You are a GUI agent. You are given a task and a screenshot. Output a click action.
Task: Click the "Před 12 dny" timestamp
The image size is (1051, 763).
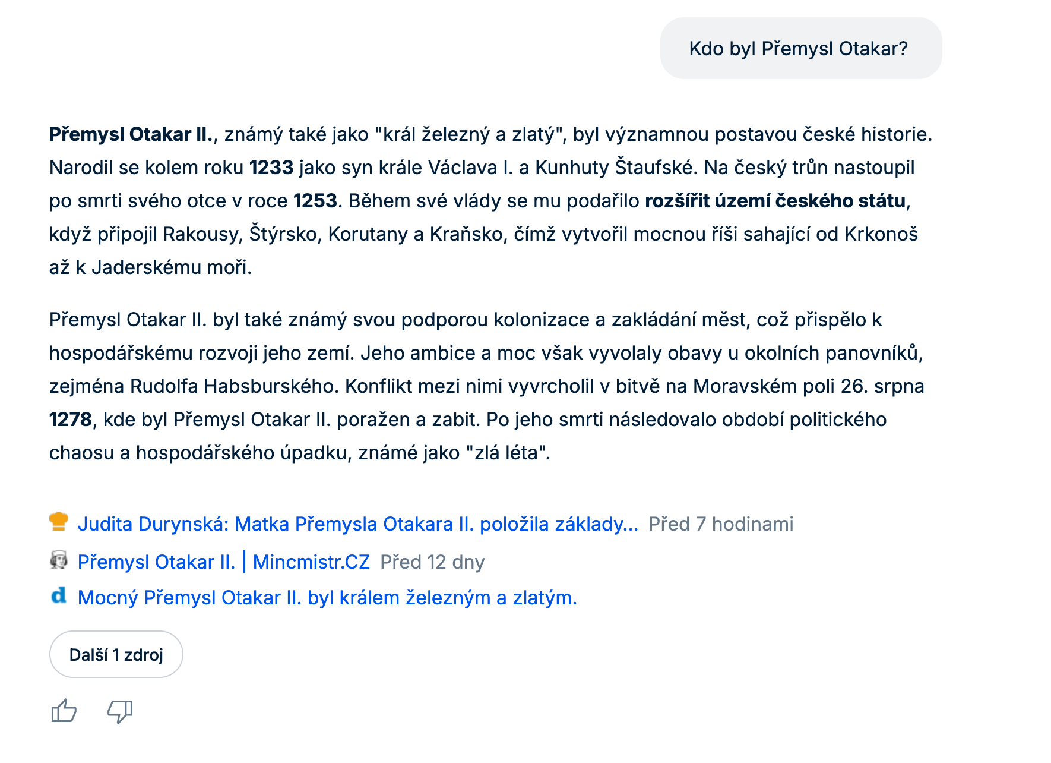coord(432,562)
